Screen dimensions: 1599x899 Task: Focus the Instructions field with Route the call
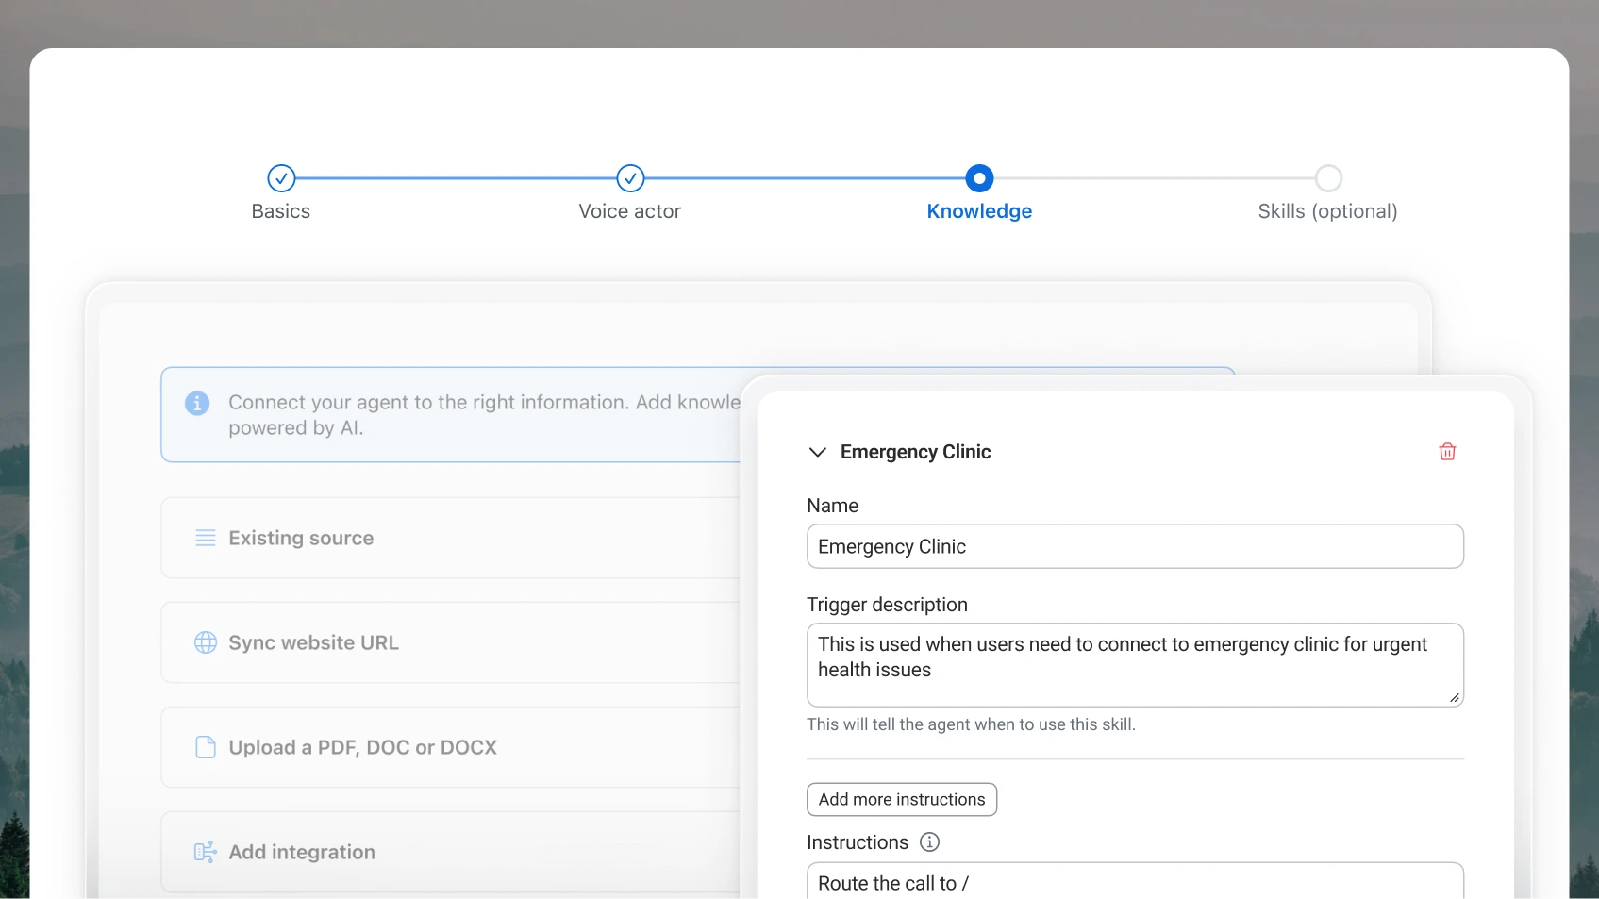[1135, 881]
